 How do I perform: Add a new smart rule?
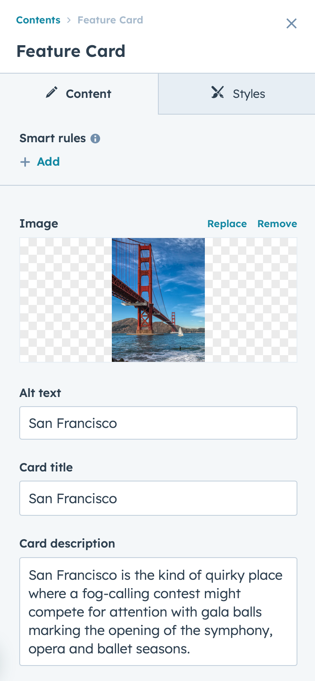(40, 162)
